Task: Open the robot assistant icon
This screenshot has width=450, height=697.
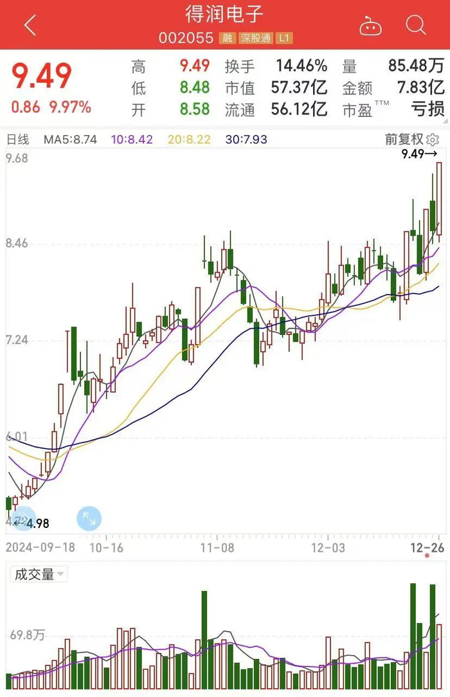Action: (x=370, y=26)
